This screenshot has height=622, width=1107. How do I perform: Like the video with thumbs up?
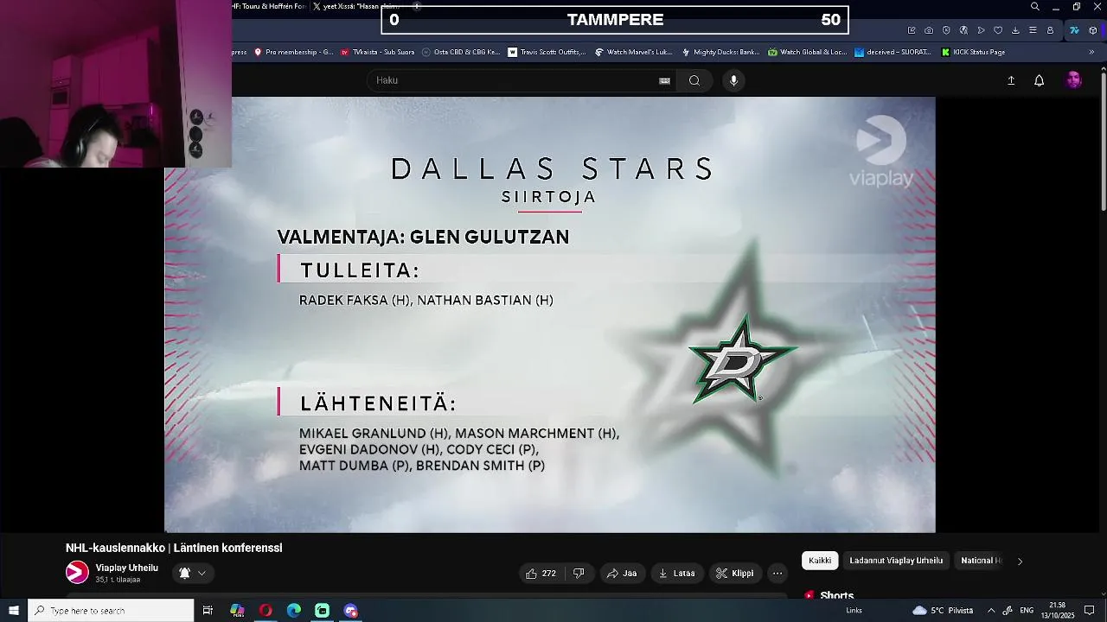(x=541, y=573)
